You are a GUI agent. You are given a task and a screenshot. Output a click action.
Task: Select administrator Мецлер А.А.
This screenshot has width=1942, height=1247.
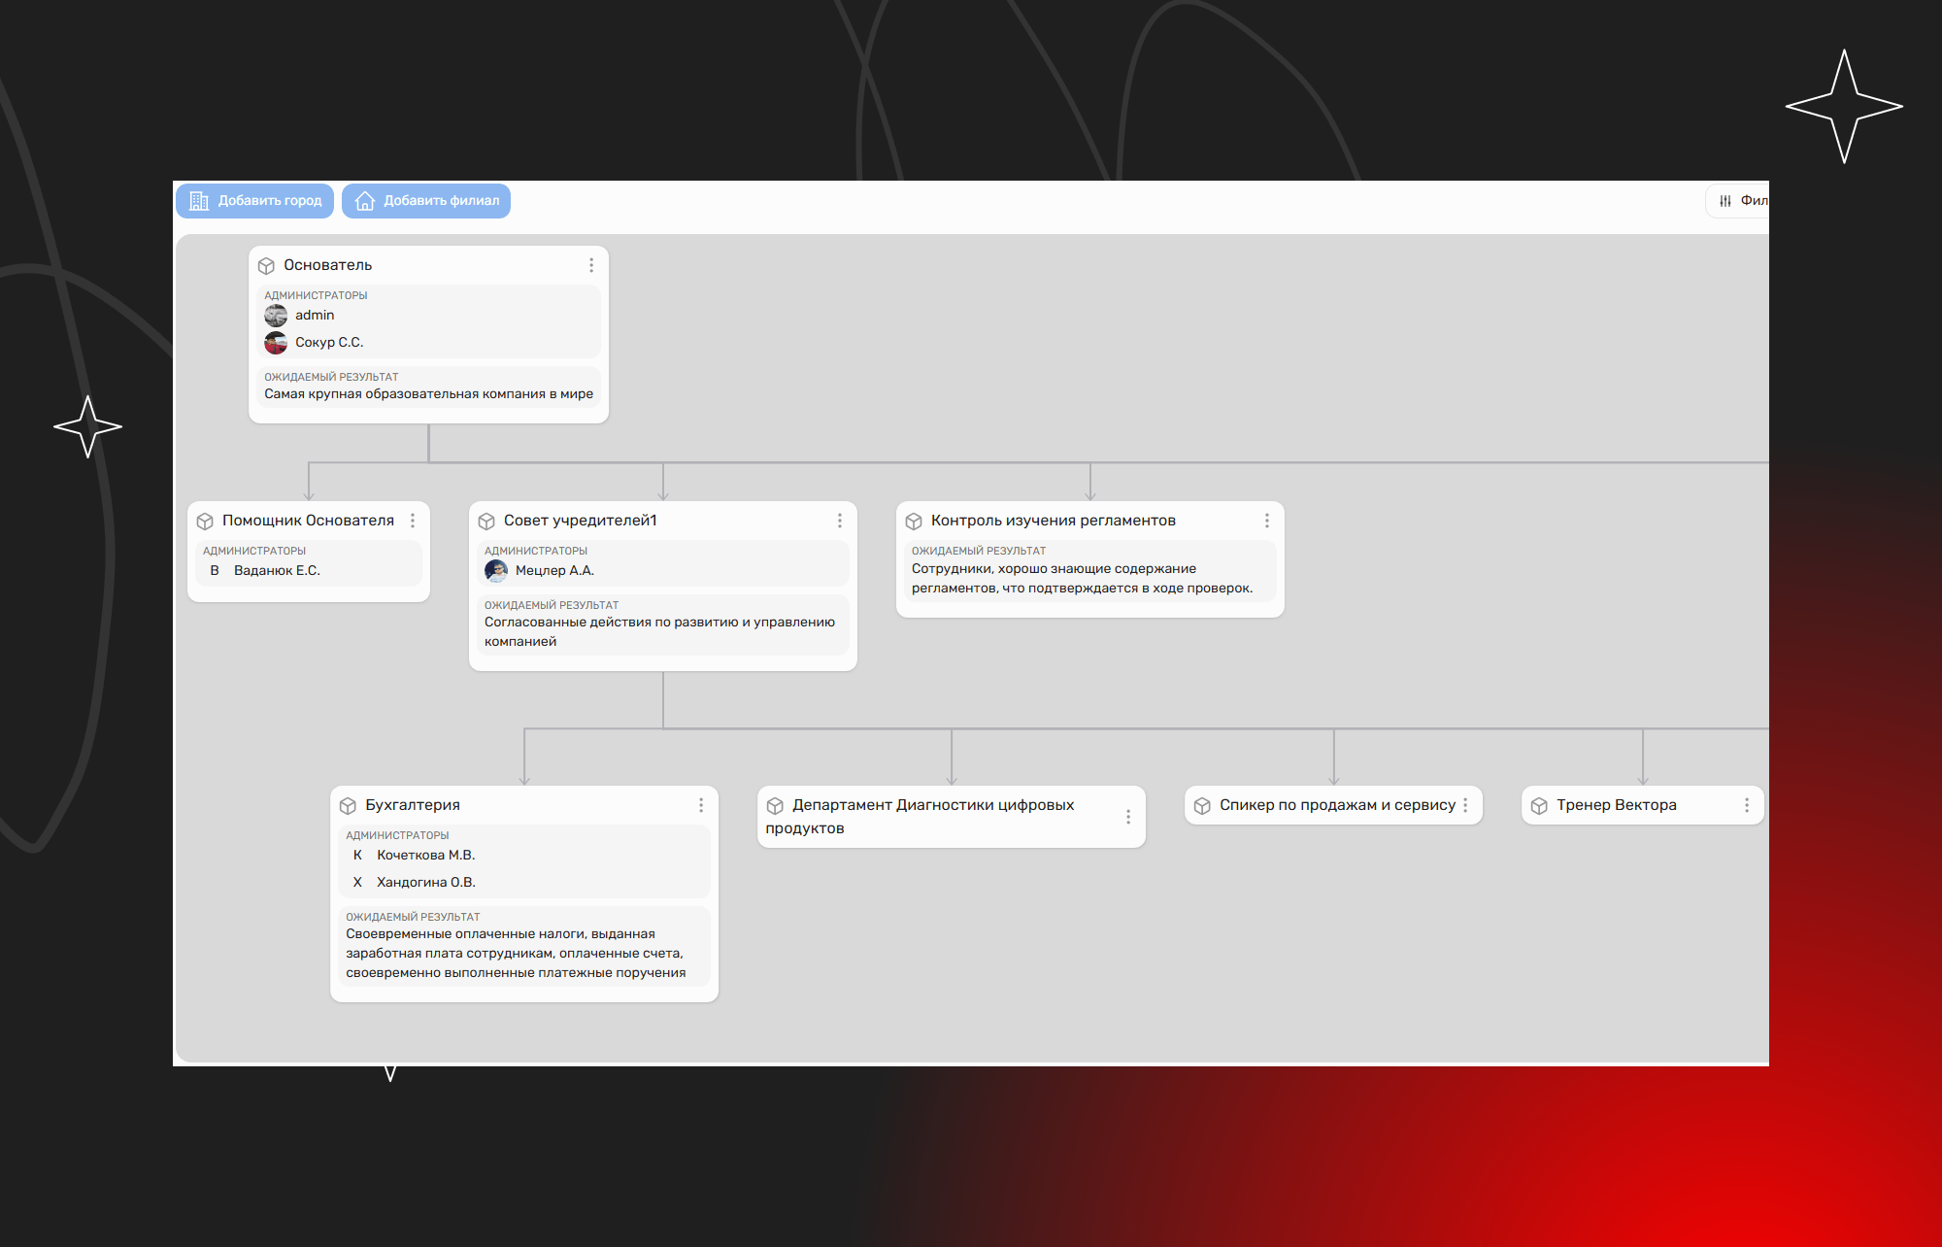tap(553, 571)
